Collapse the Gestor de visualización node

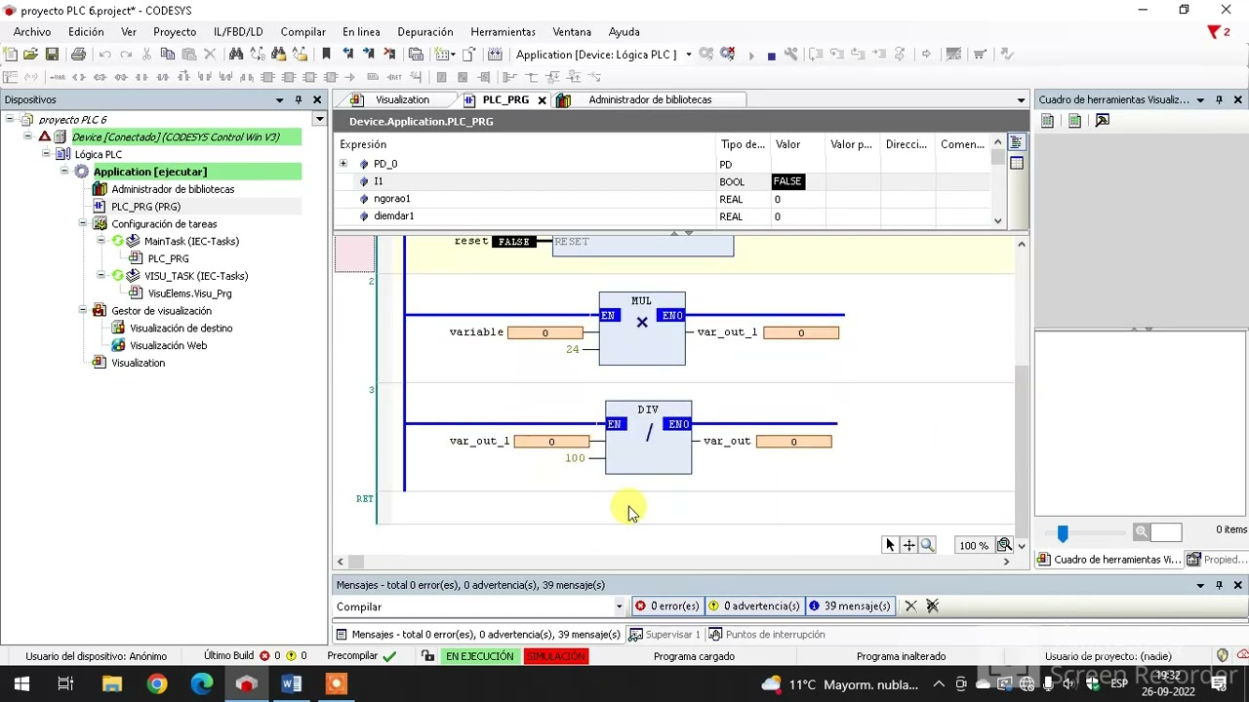point(83,311)
